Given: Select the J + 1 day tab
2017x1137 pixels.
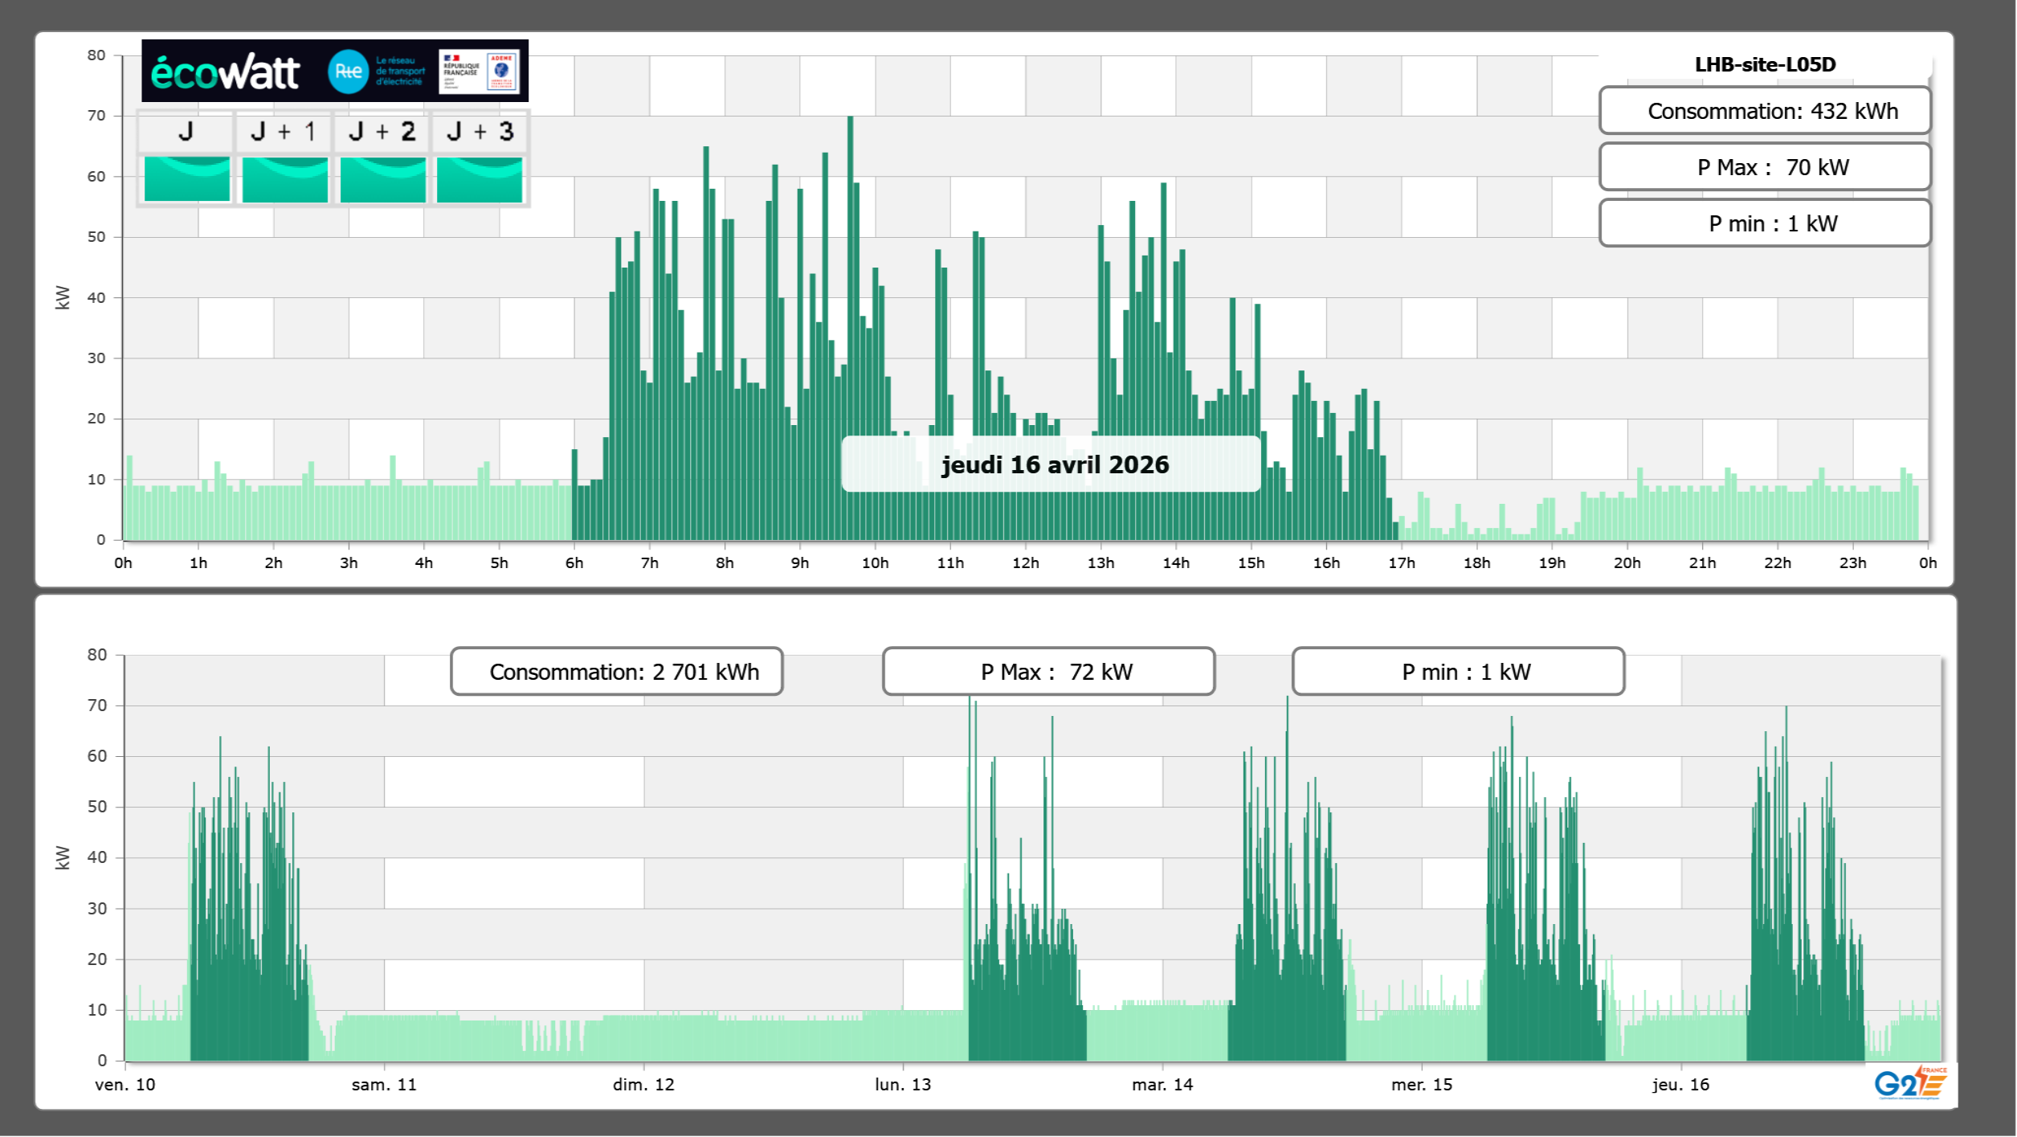Looking at the screenshot, I should (x=284, y=132).
